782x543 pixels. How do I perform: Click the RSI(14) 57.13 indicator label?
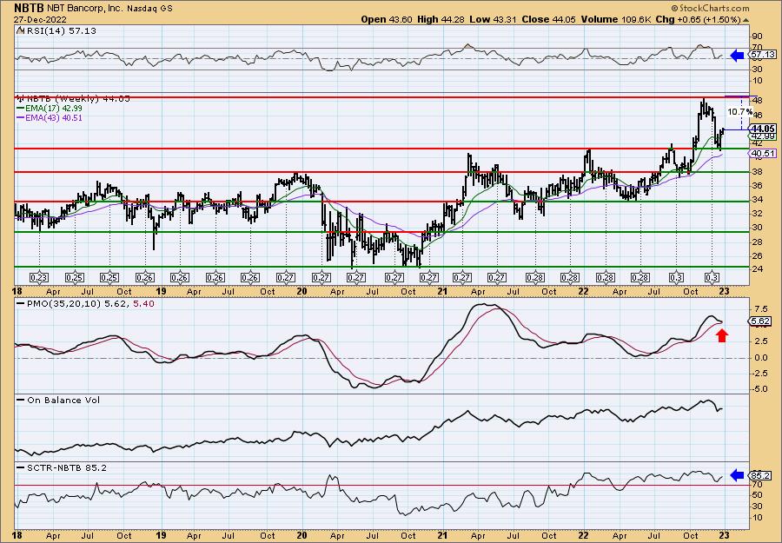coord(61,30)
